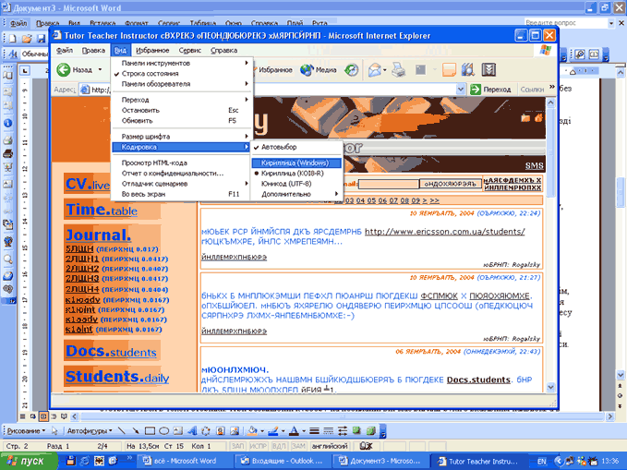Screen dimensions: 627x470
Task: Click the Save icon in Word toolbar
Action: coord(42,39)
